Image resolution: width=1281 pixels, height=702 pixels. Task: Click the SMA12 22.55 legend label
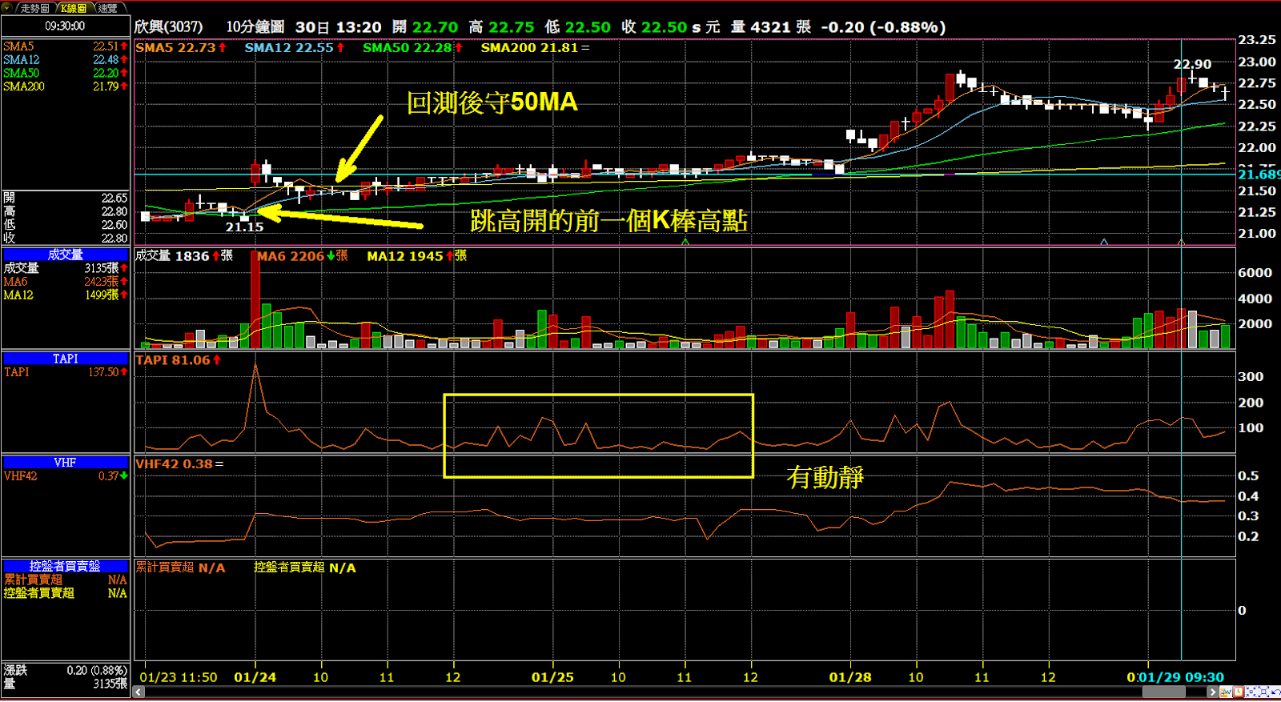294,48
